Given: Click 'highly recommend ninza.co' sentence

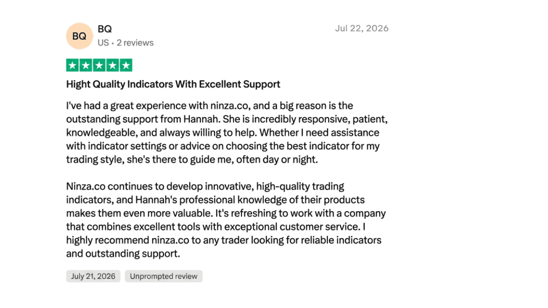Looking at the screenshot, I should 128,240.
